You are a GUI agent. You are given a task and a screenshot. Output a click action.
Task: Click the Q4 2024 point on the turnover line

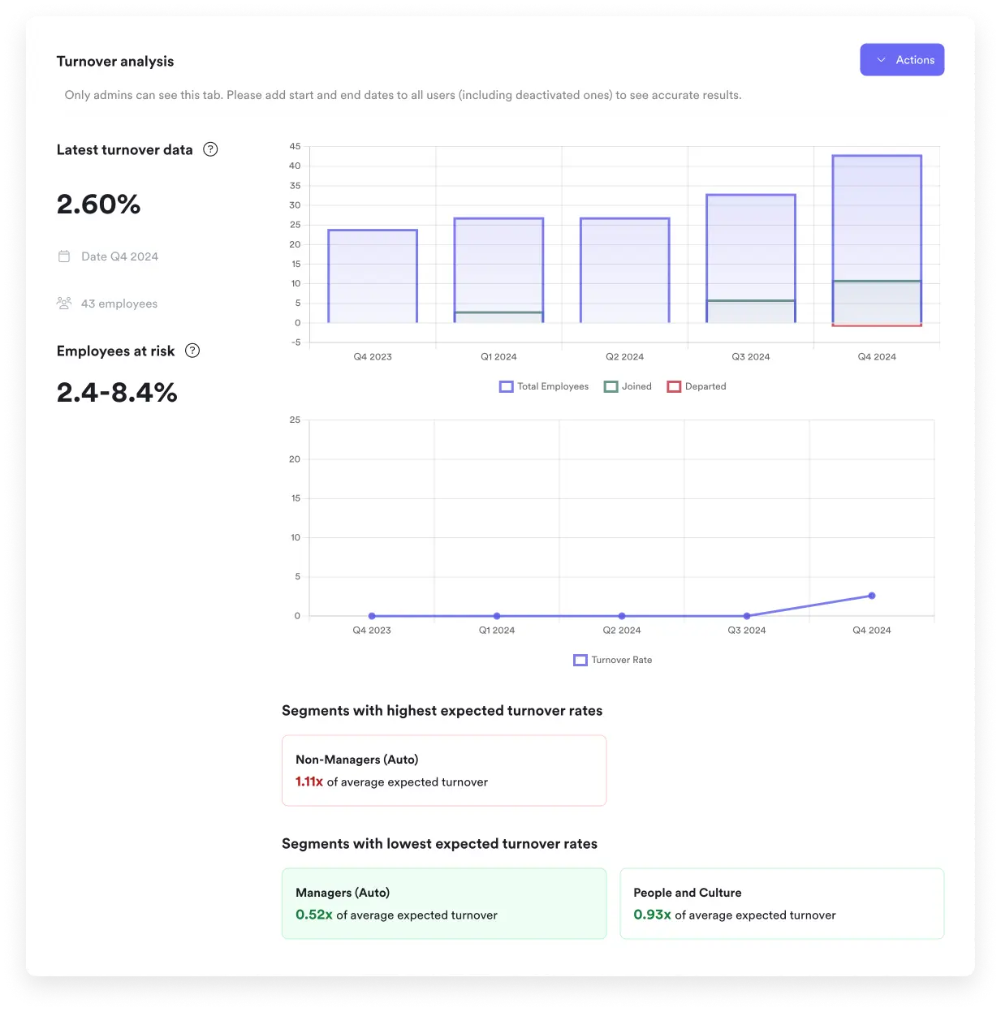click(x=872, y=595)
